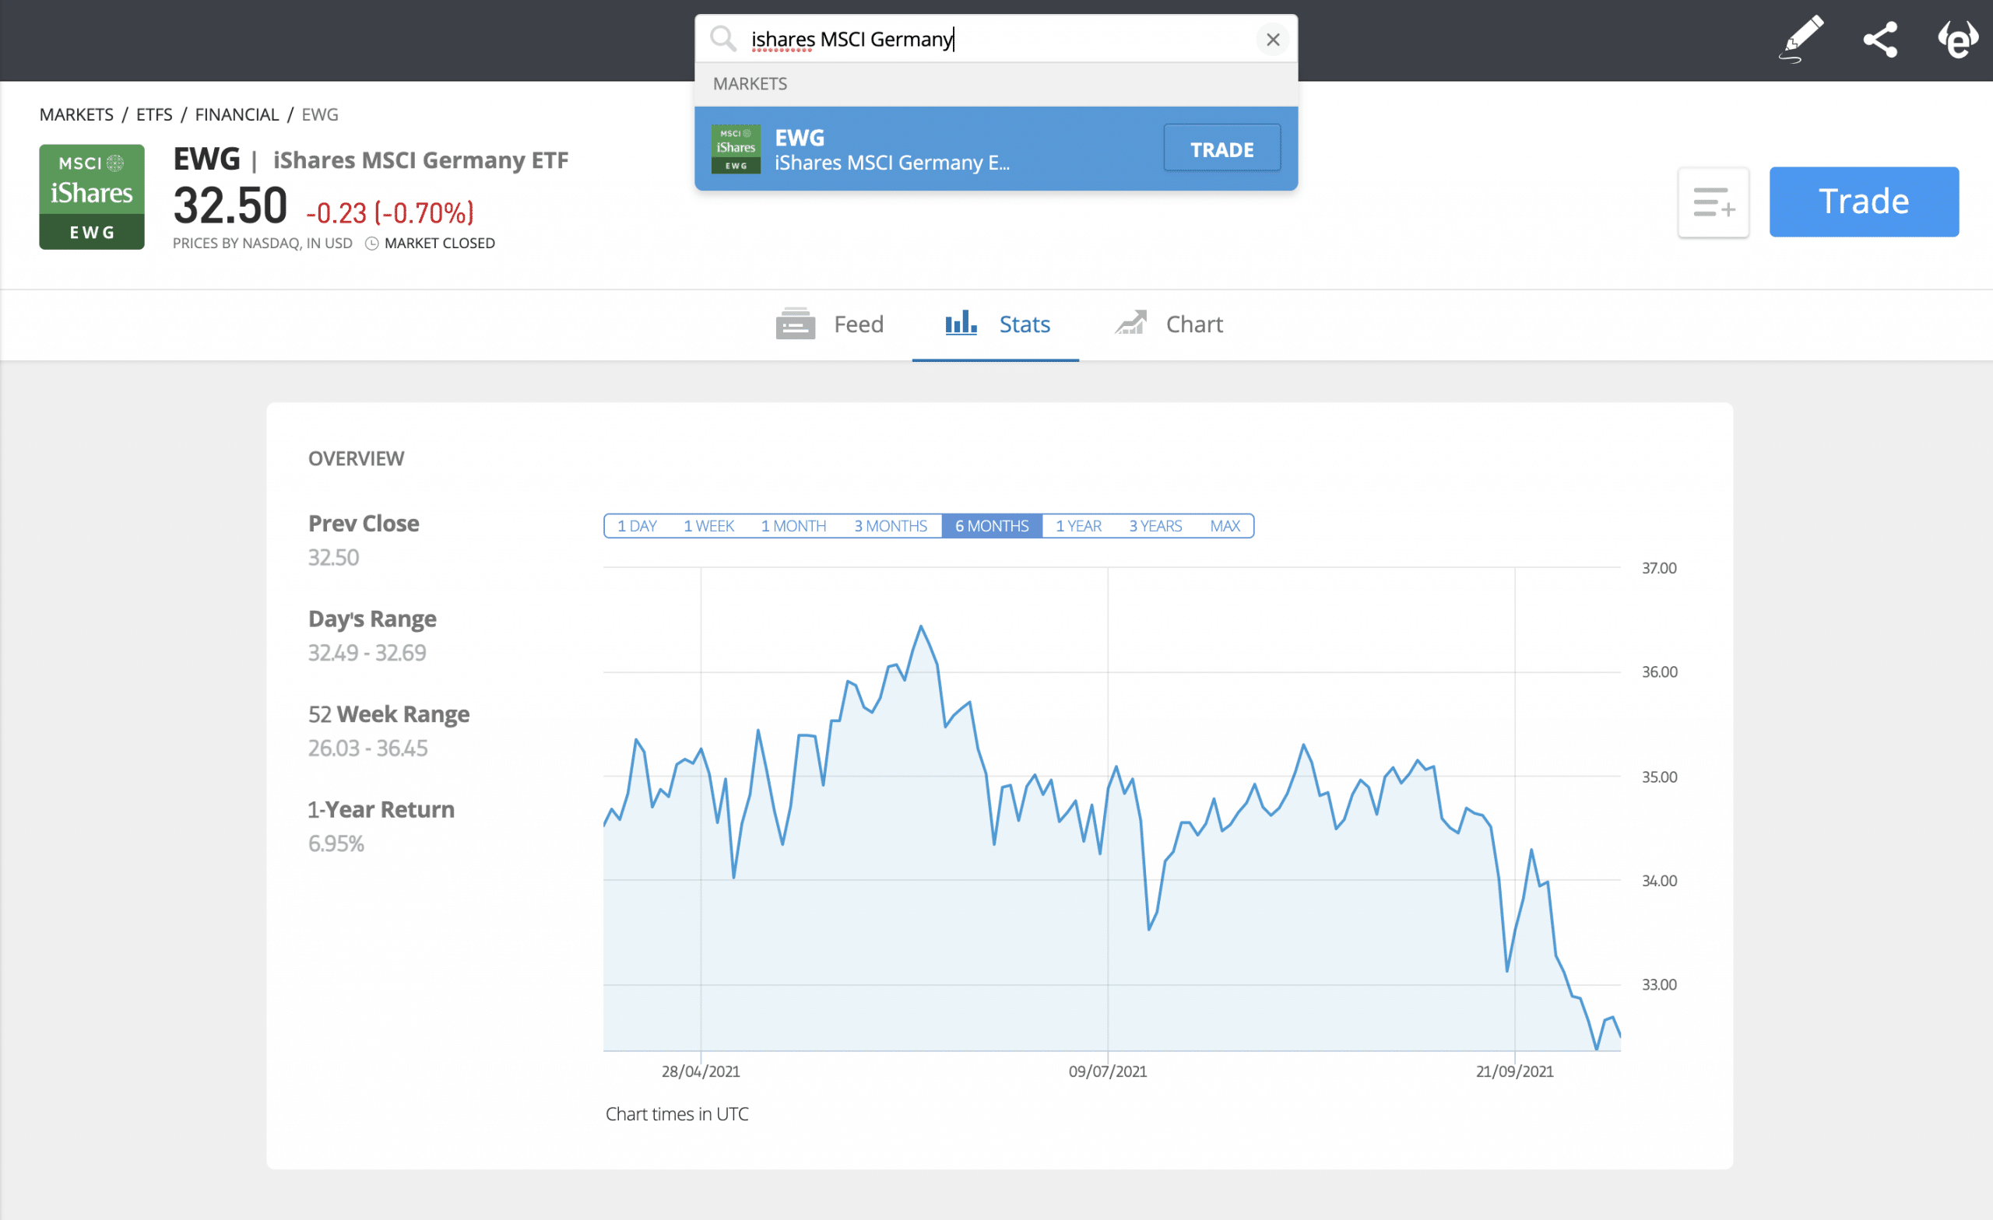Select the 1 DAY chart range

[637, 526]
